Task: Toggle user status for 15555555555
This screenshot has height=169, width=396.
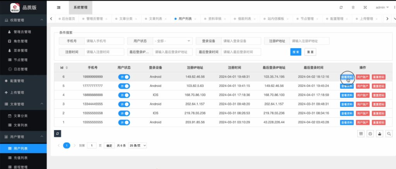Action: [124, 122]
